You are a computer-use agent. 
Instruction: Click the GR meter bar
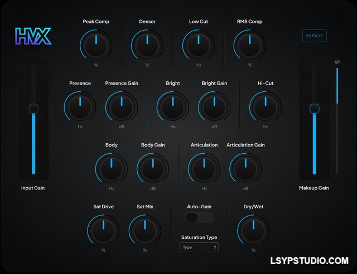[x=337, y=121]
